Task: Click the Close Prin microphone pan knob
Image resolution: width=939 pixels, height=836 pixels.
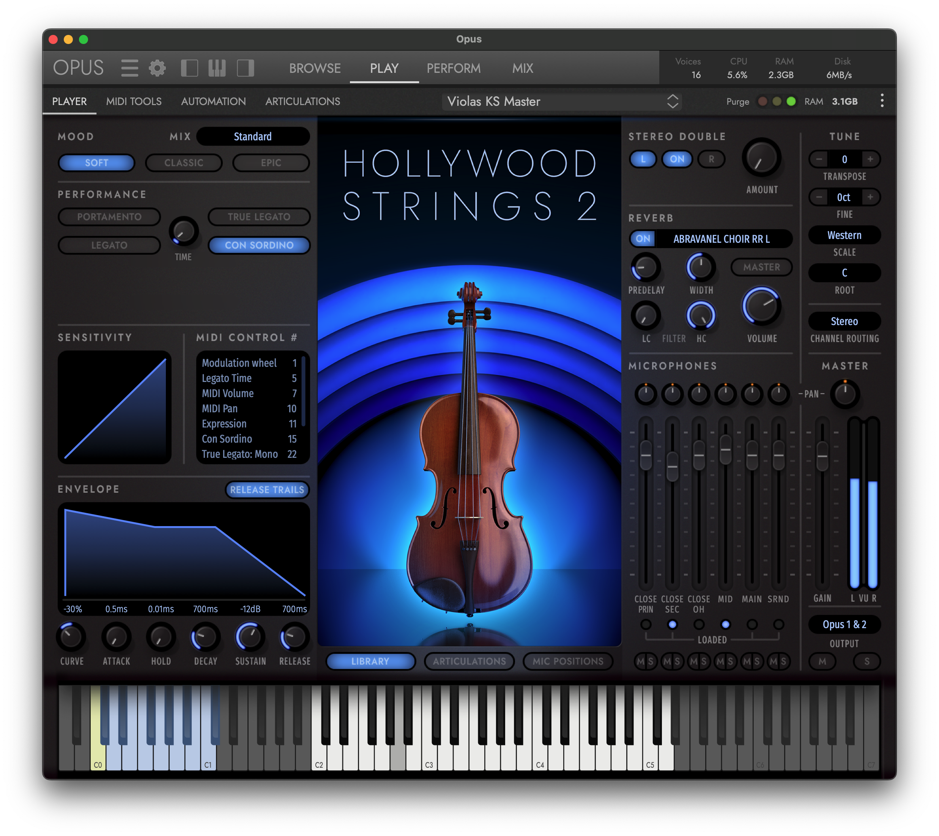Action: pyautogui.click(x=646, y=394)
